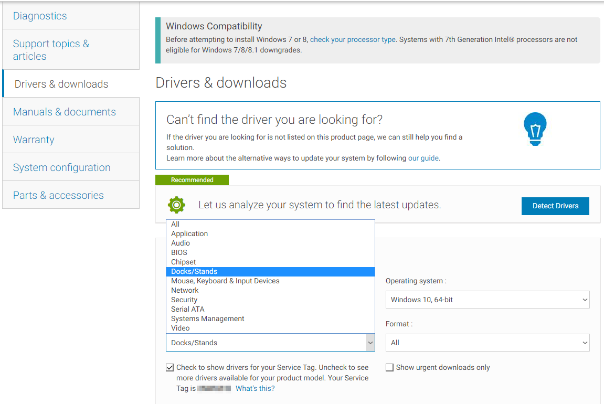Choose Audio from the dropdown list
The width and height of the screenshot is (604, 404).
(x=181, y=243)
